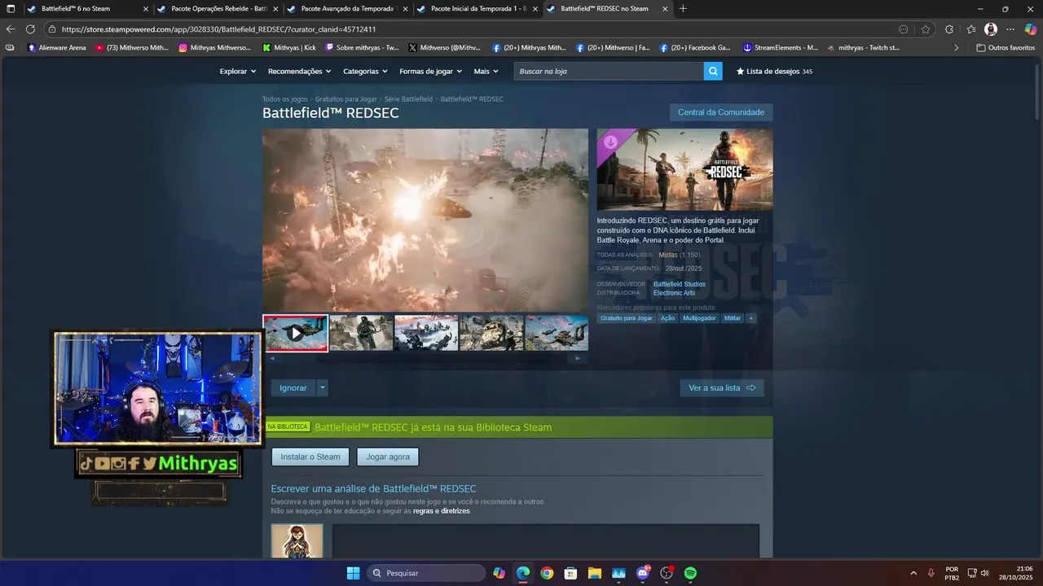Switch to Pacote Avançado da Temporada tab
Viewport: 1043px width, 586px height.
pyautogui.click(x=345, y=9)
